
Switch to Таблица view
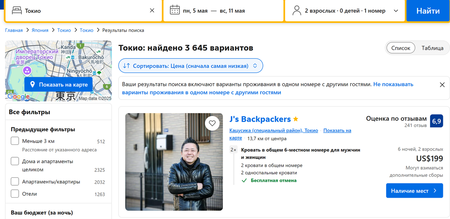432,48
